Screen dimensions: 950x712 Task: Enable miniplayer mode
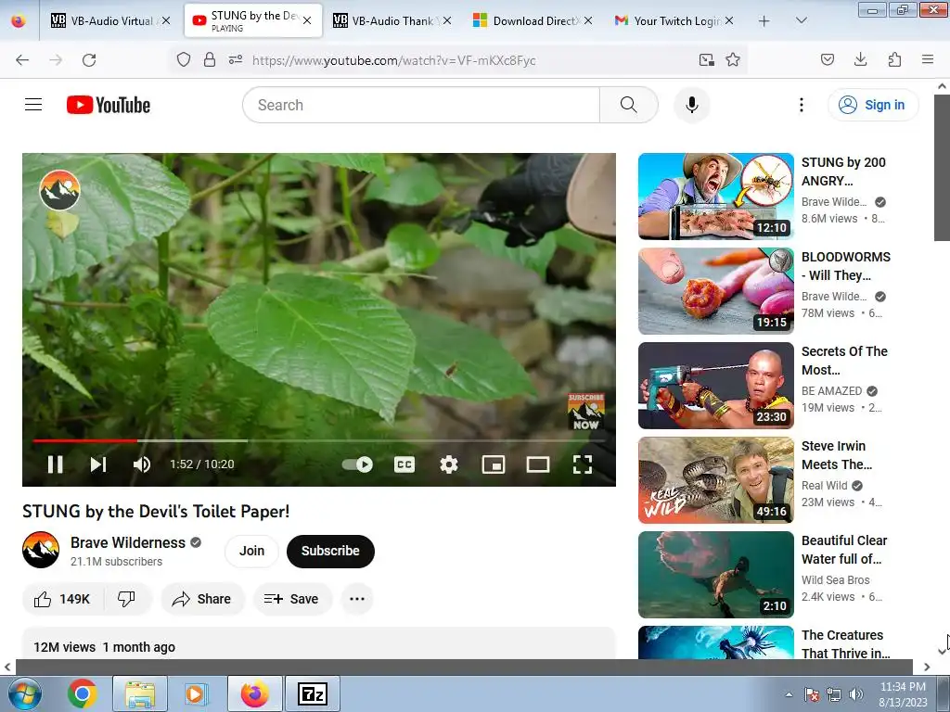click(x=494, y=464)
